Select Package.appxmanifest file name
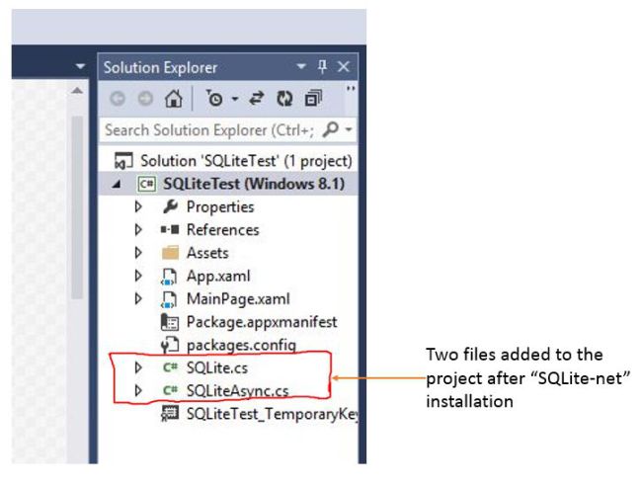Viewport: 642px width, 486px height. pyautogui.click(x=262, y=322)
